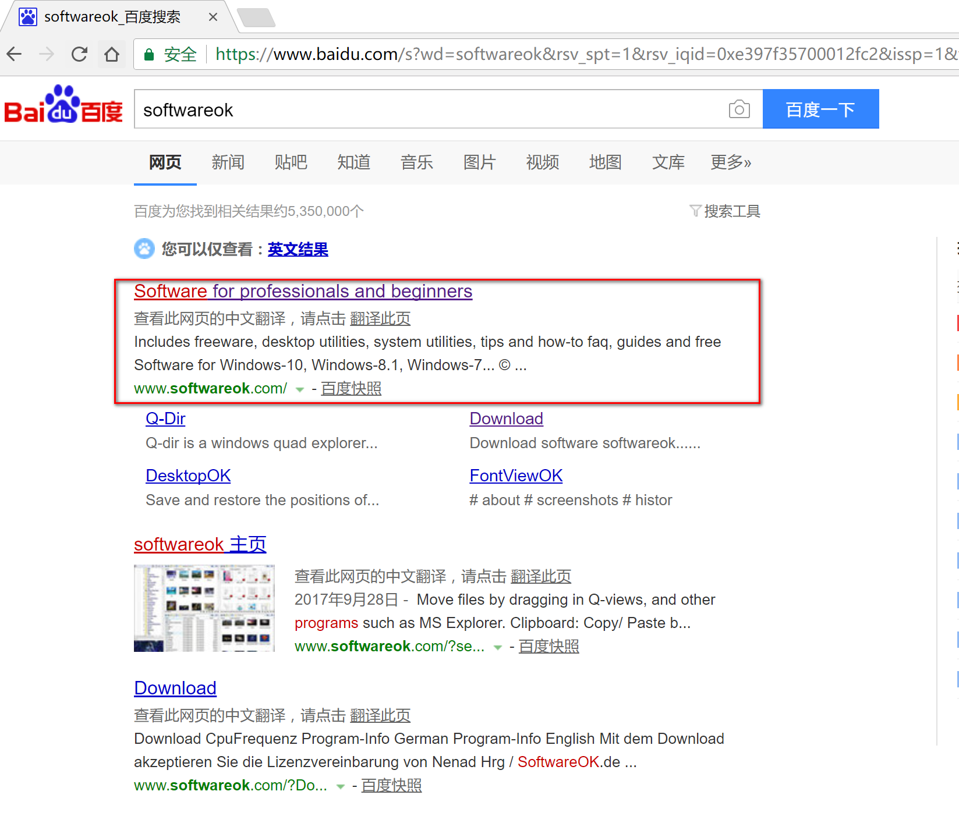The image size is (959, 816).
Task: Click the Baidu favicon on tab
Action: point(28,17)
